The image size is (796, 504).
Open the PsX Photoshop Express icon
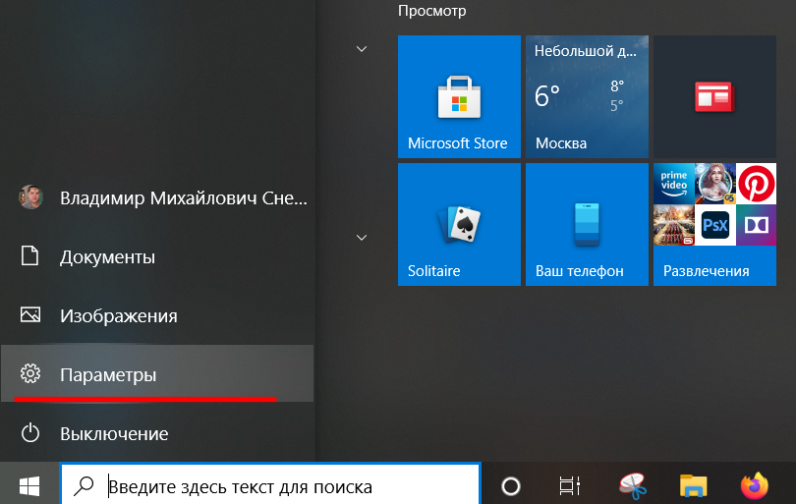click(714, 225)
